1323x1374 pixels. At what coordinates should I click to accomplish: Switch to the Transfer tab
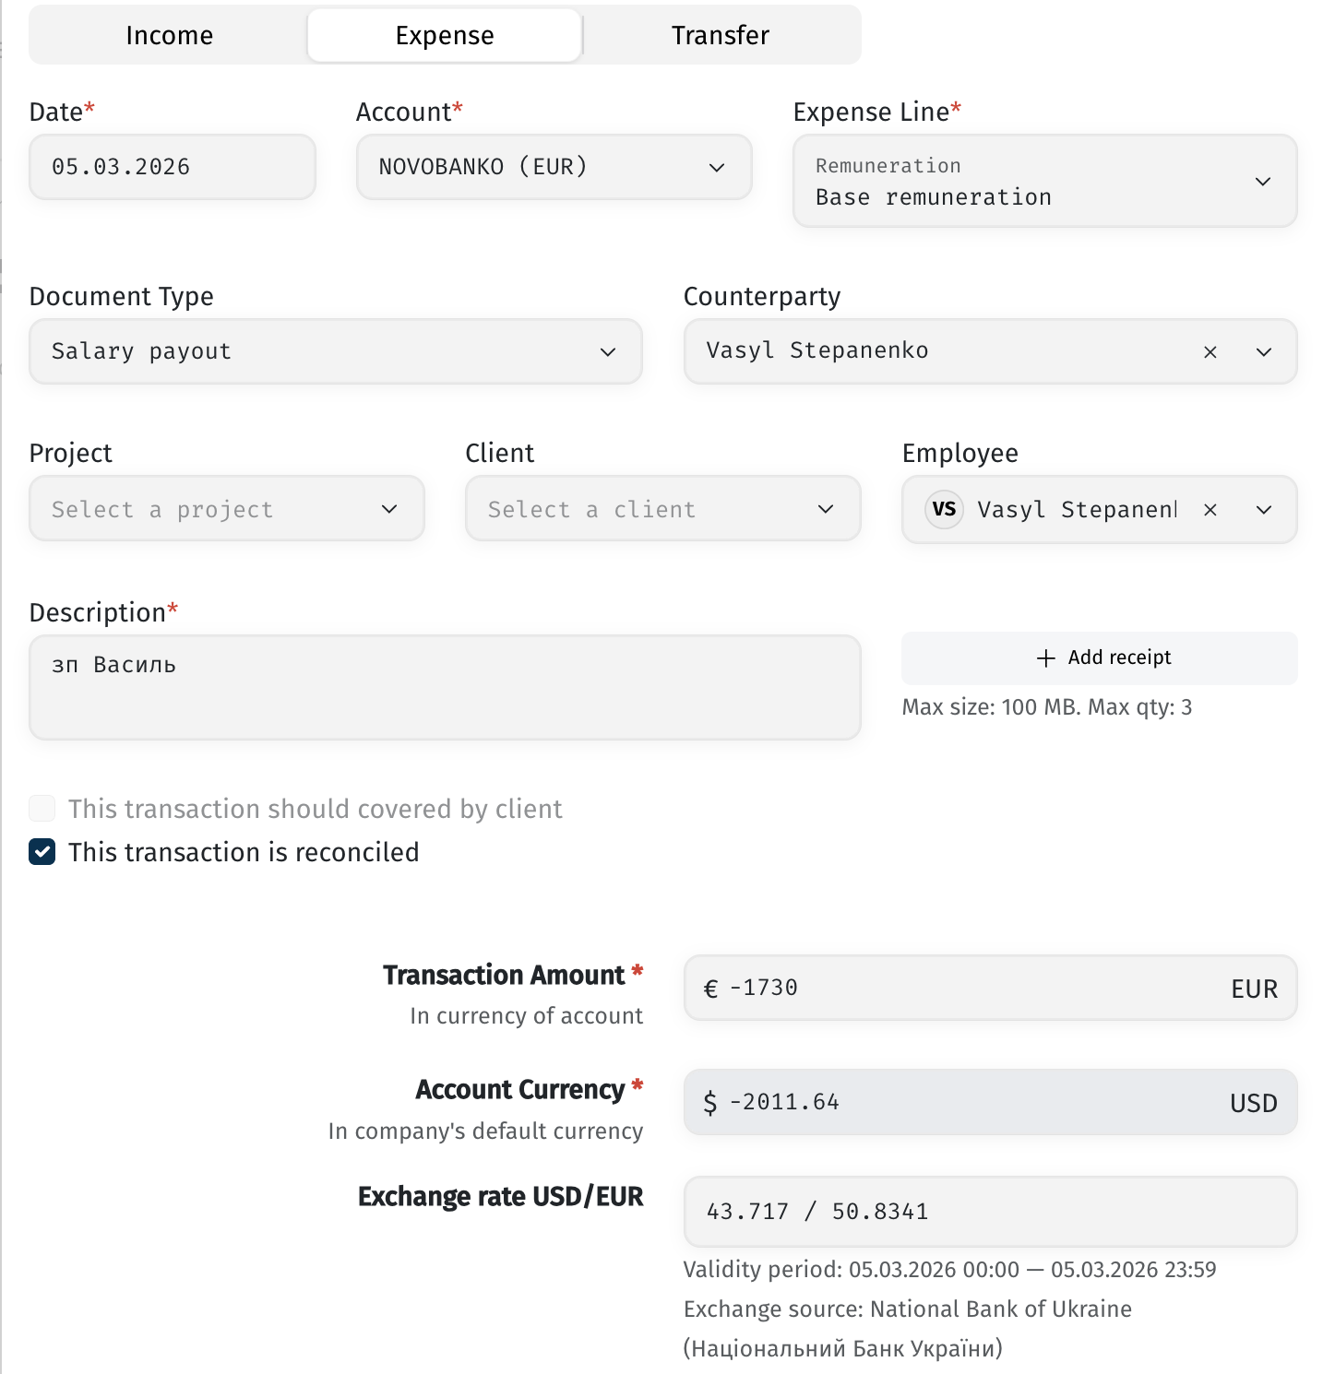(x=721, y=35)
